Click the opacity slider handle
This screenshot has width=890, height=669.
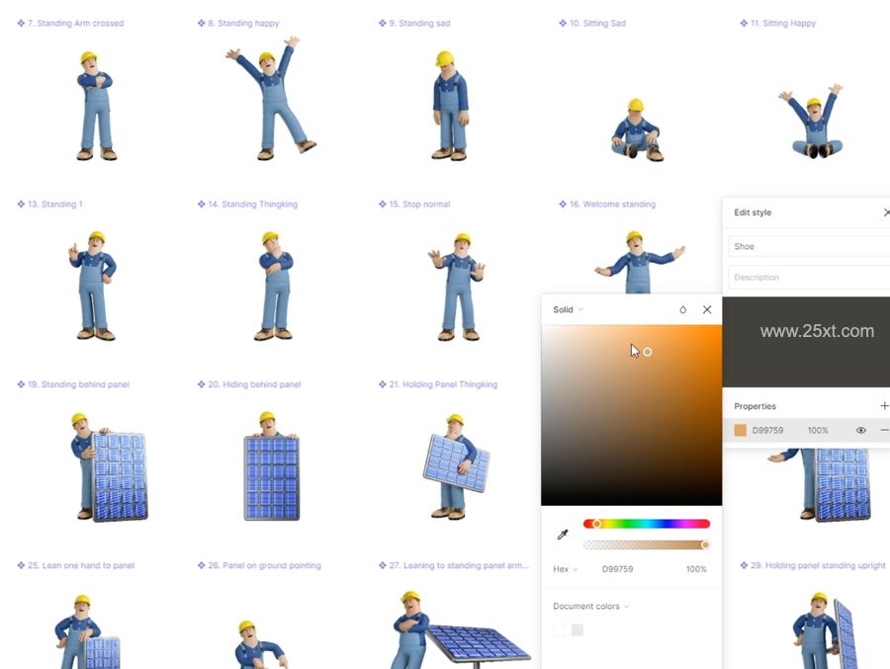[x=705, y=544]
